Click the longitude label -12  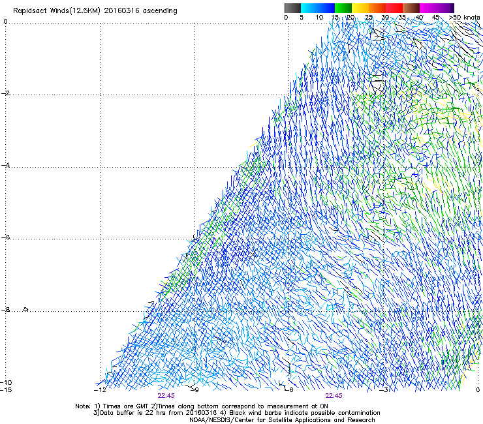coord(100,390)
